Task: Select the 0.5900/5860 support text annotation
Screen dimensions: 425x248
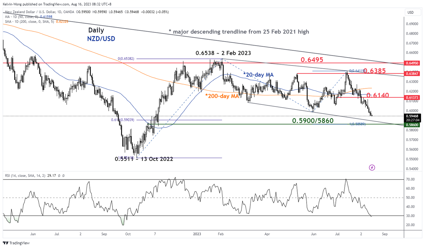Action: [x=313, y=121]
